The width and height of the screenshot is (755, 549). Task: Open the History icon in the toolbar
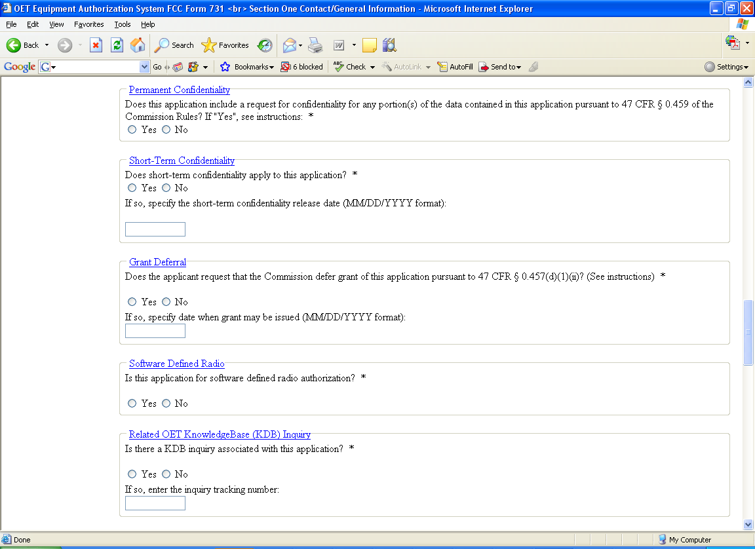click(x=265, y=45)
